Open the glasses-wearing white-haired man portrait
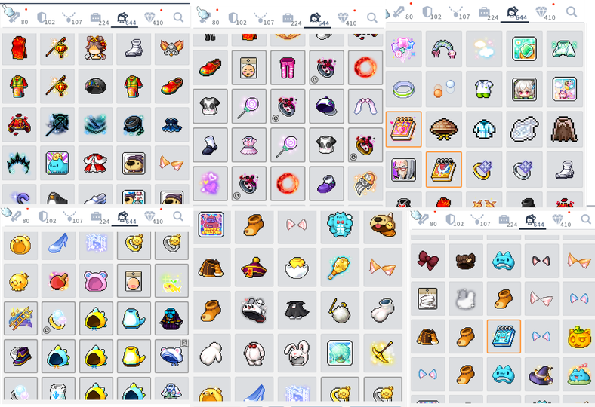 403,170
